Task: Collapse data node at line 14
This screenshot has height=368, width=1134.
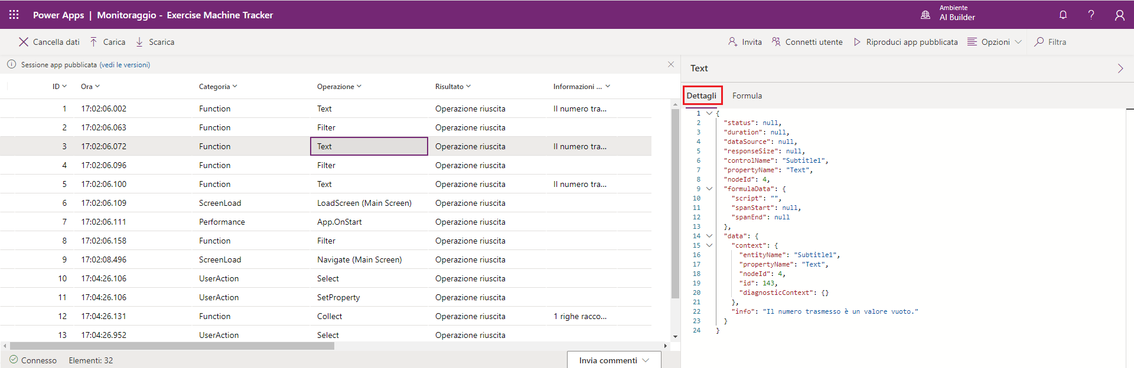Action: point(709,236)
